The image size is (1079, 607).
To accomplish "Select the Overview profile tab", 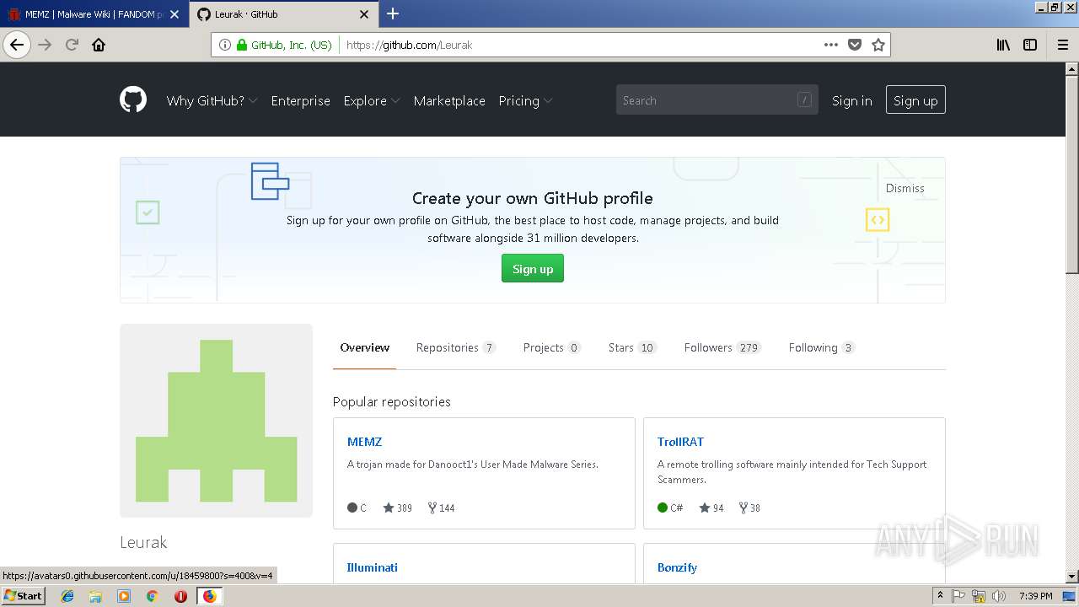I will tap(364, 347).
